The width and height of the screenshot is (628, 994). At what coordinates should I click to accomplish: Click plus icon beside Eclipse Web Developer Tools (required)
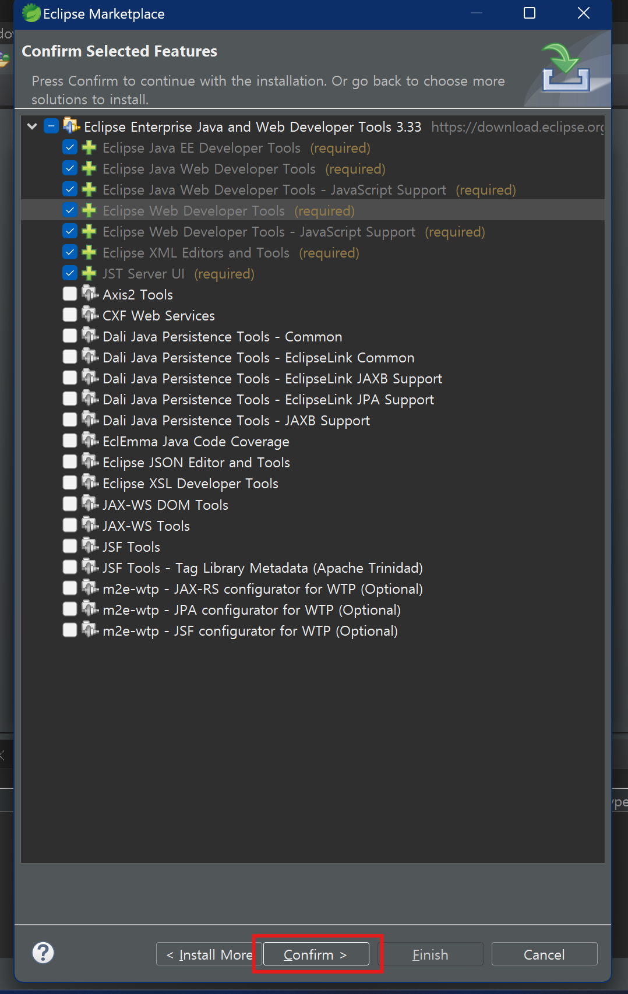(89, 210)
